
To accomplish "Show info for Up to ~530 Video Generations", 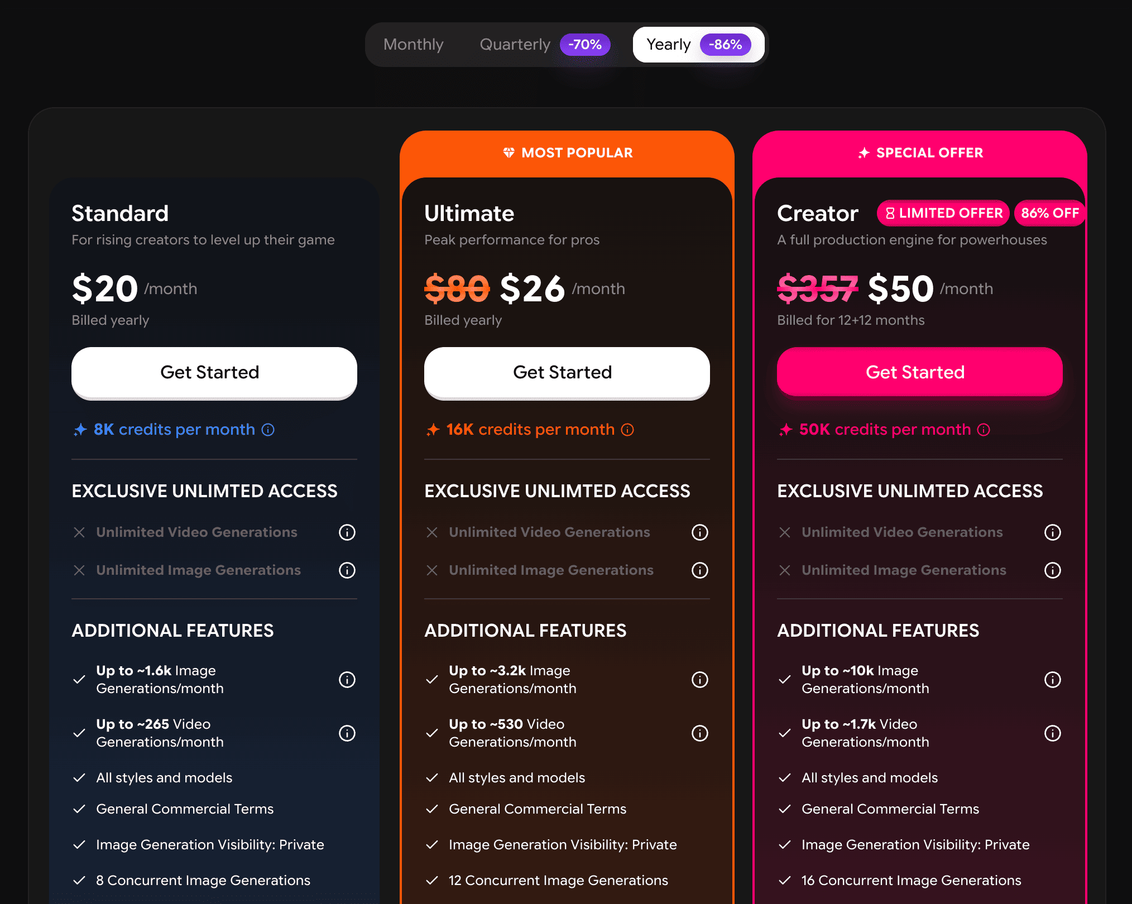I will click(x=699, y=733).
